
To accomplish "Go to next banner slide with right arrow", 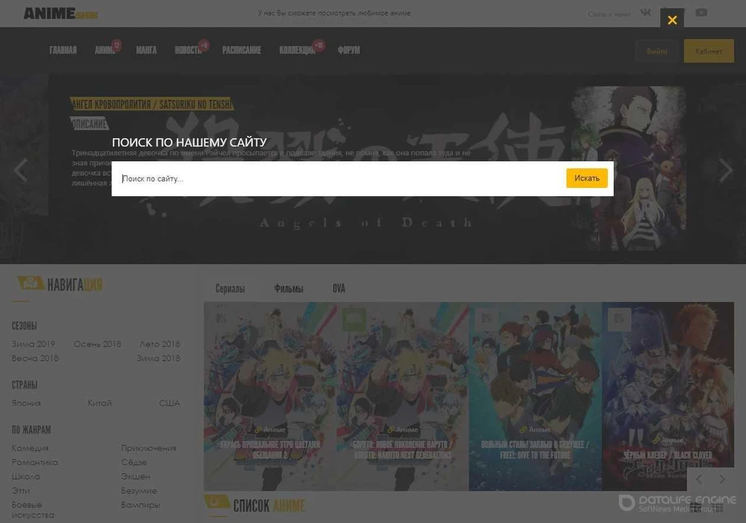I will (x=726, y=170).
